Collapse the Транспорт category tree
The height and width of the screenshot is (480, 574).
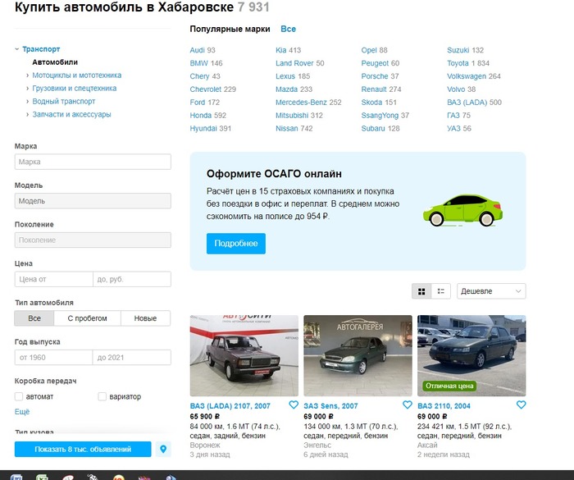coord(17,49)
